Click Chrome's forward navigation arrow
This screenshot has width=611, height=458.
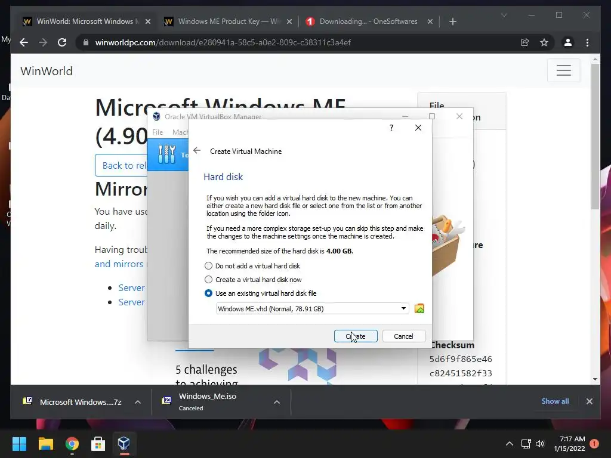click(x=43, y=42)
